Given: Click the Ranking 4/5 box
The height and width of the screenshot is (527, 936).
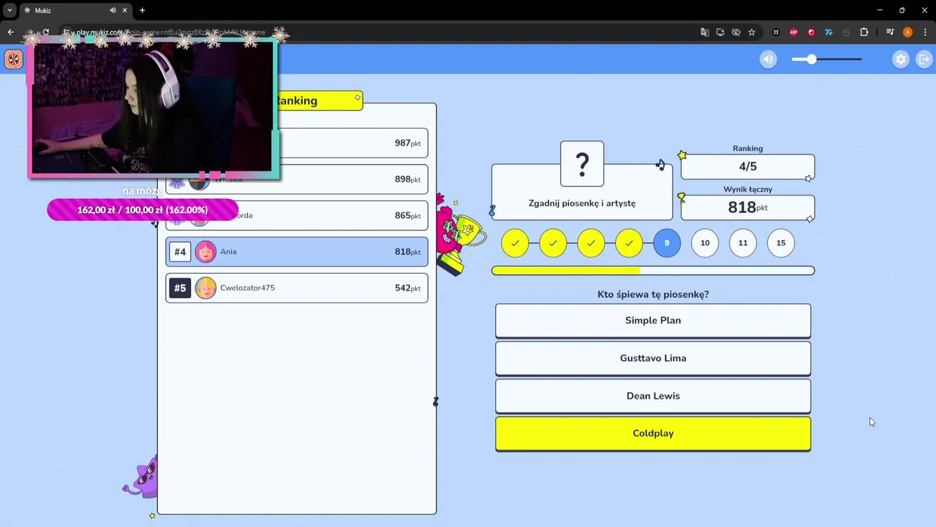Looking at the screenshot, I should [x=747, y=167].
